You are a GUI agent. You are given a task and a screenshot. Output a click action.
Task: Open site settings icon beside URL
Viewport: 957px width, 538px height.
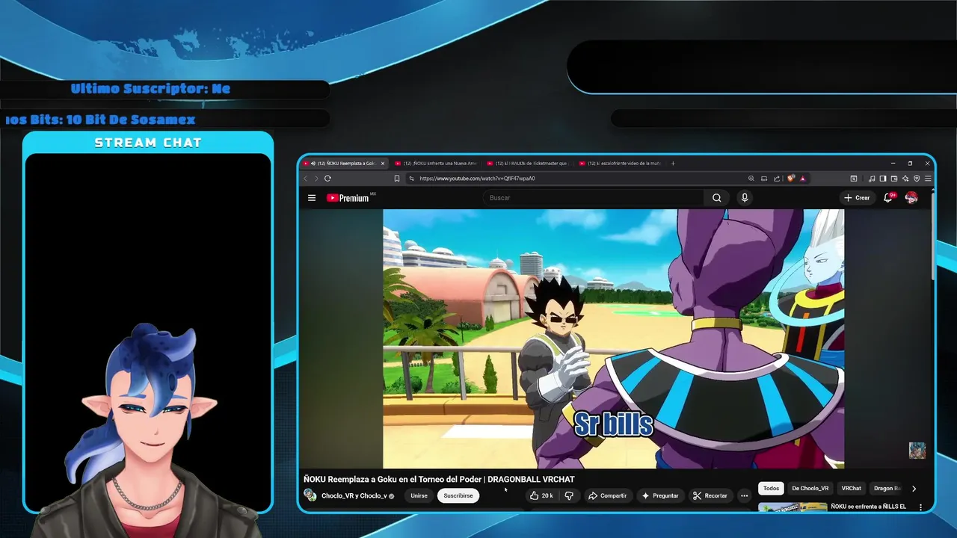[x=411, y=179]
